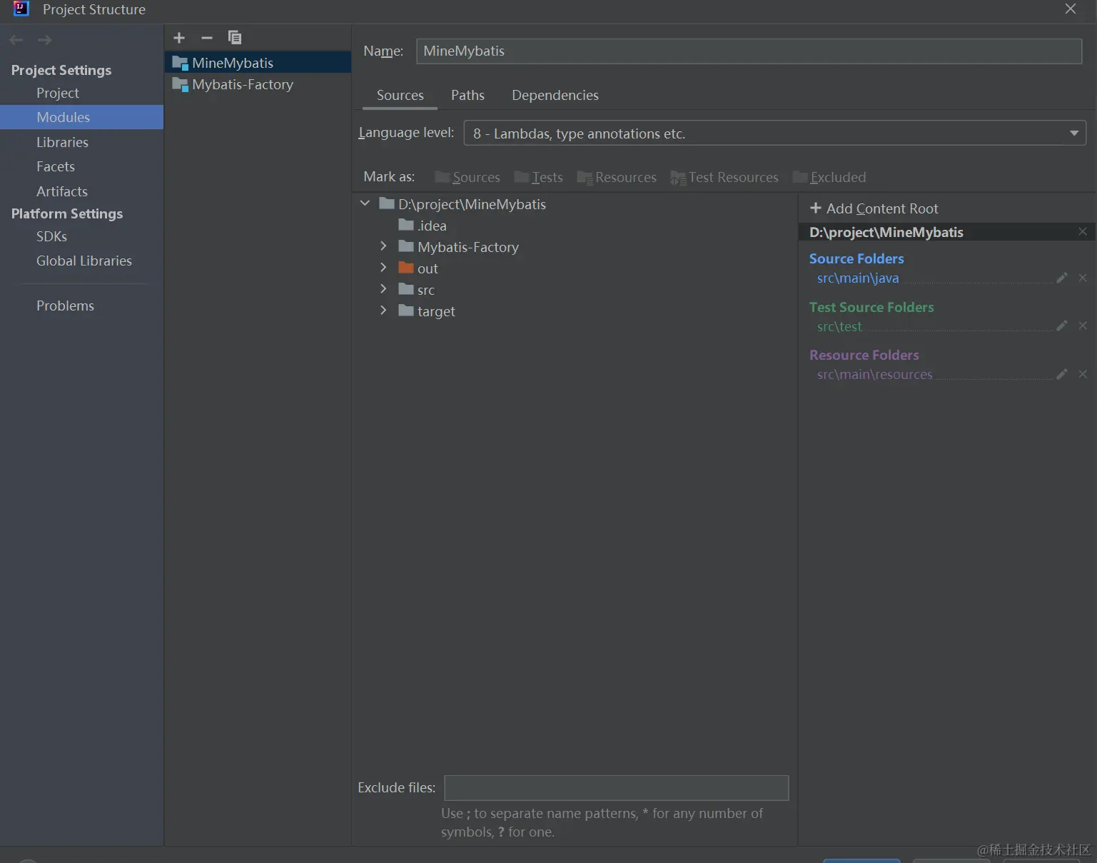Click the Exclude files input field
The height and width of the screenshot is (863, 1097).
[616, 787]
